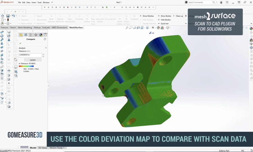This screenshot has height=152, width=253.
Task: Toggle Show Meshes in the ribbon
Action: click(147, 16)
